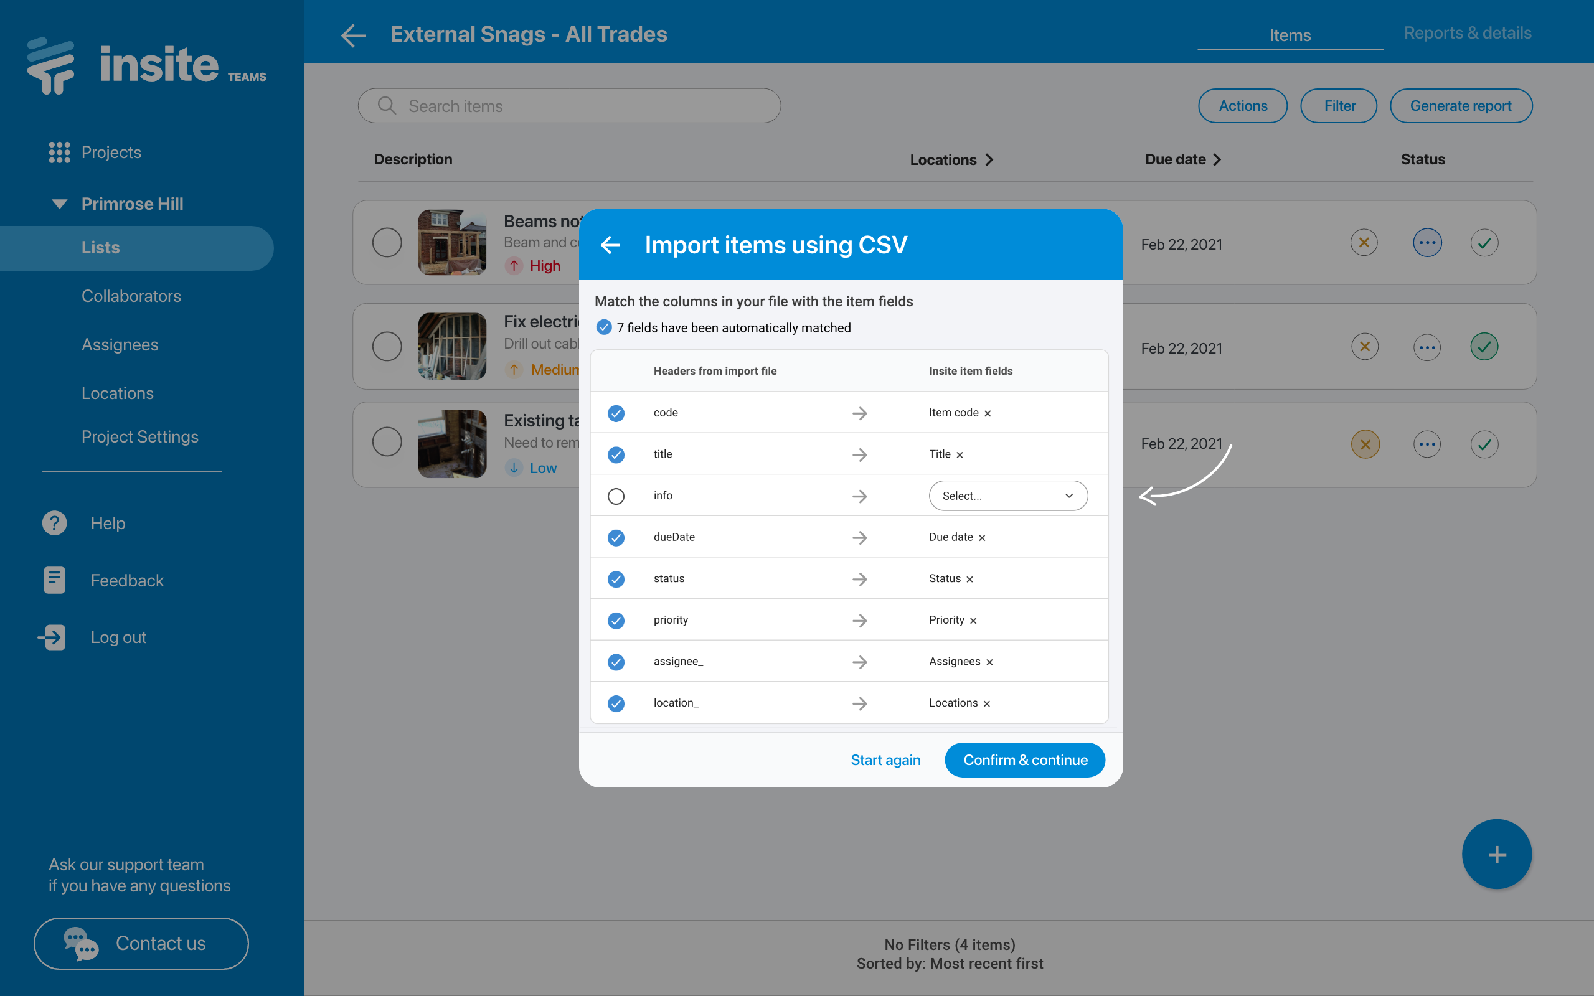
Task: Click the back arrow in Import CSV dialog
Action: click(610, 245)
